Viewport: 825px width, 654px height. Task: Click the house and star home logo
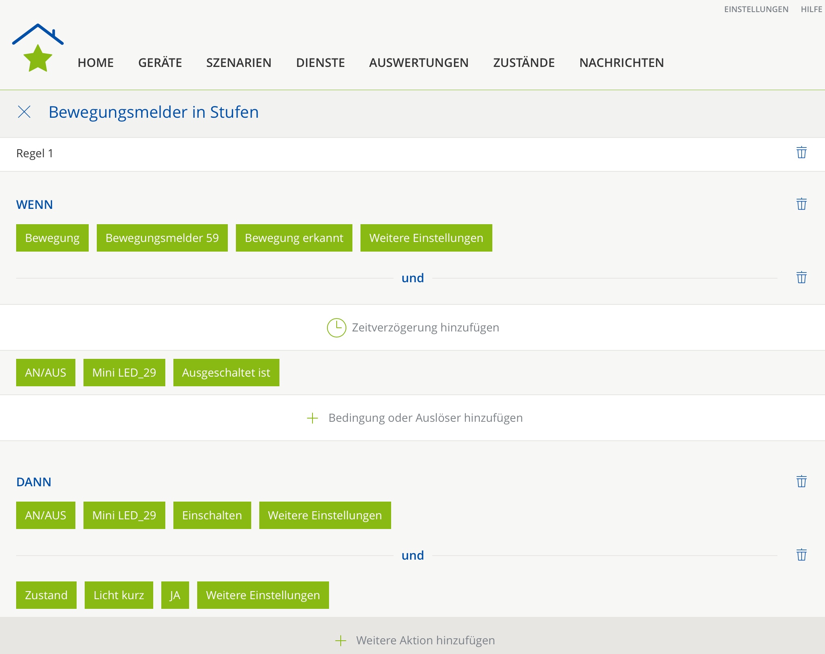point(38,48)
